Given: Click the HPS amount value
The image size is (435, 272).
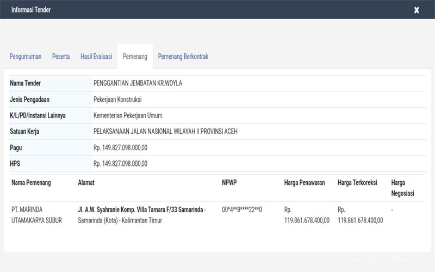Looking at the screenshot, I should coord(120,164).
